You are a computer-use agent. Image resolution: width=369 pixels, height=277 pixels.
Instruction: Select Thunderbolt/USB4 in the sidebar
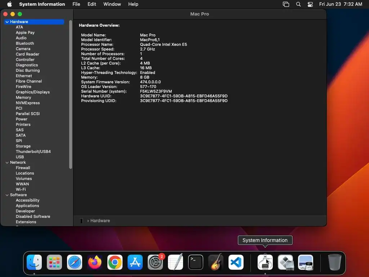33,152
